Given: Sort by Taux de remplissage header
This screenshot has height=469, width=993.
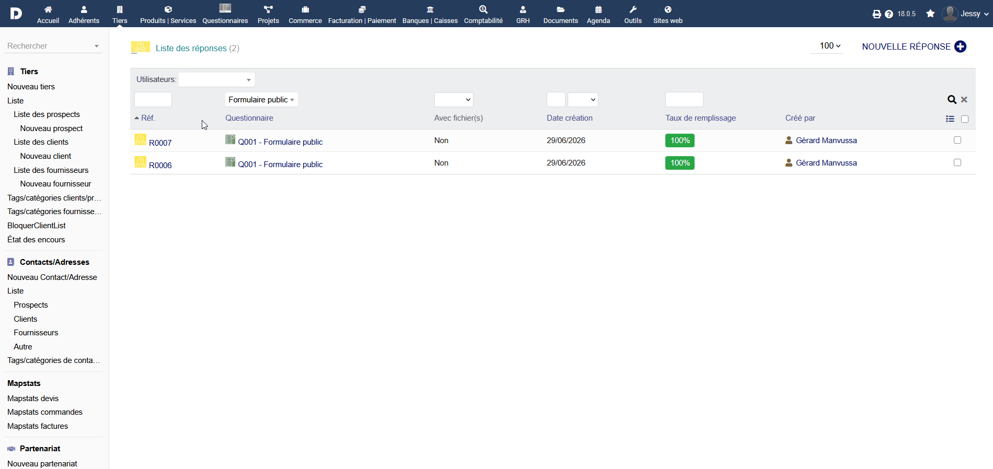Looking at the screenshot, I should [700, 118].
